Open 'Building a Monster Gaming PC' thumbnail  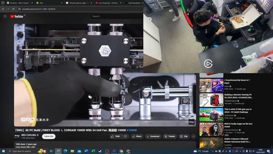(x=212, y=100)
